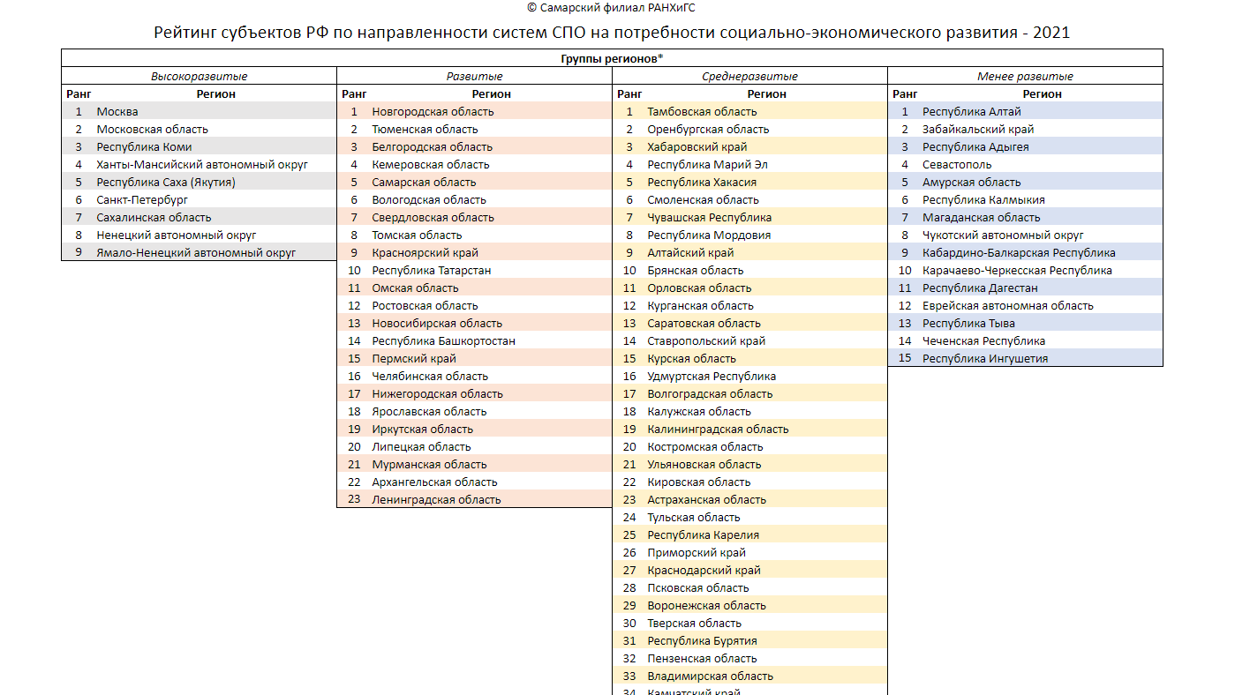Click 'Иркутская область' entry
The height and width of the screenshot is (695, 1235).
pos(422,430)
